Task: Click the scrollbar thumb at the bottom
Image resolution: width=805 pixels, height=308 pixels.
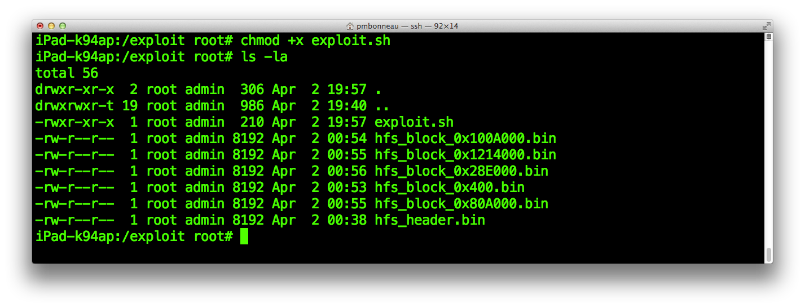Action: tap(768, 254)
